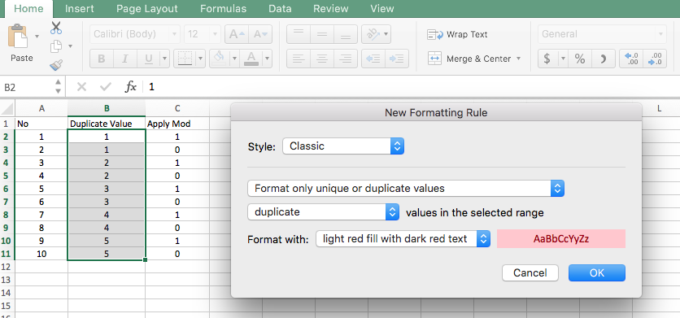The image size is (680, 318).
Task: Click OK in New Formatting Rule
Action: tap(597, 273)
